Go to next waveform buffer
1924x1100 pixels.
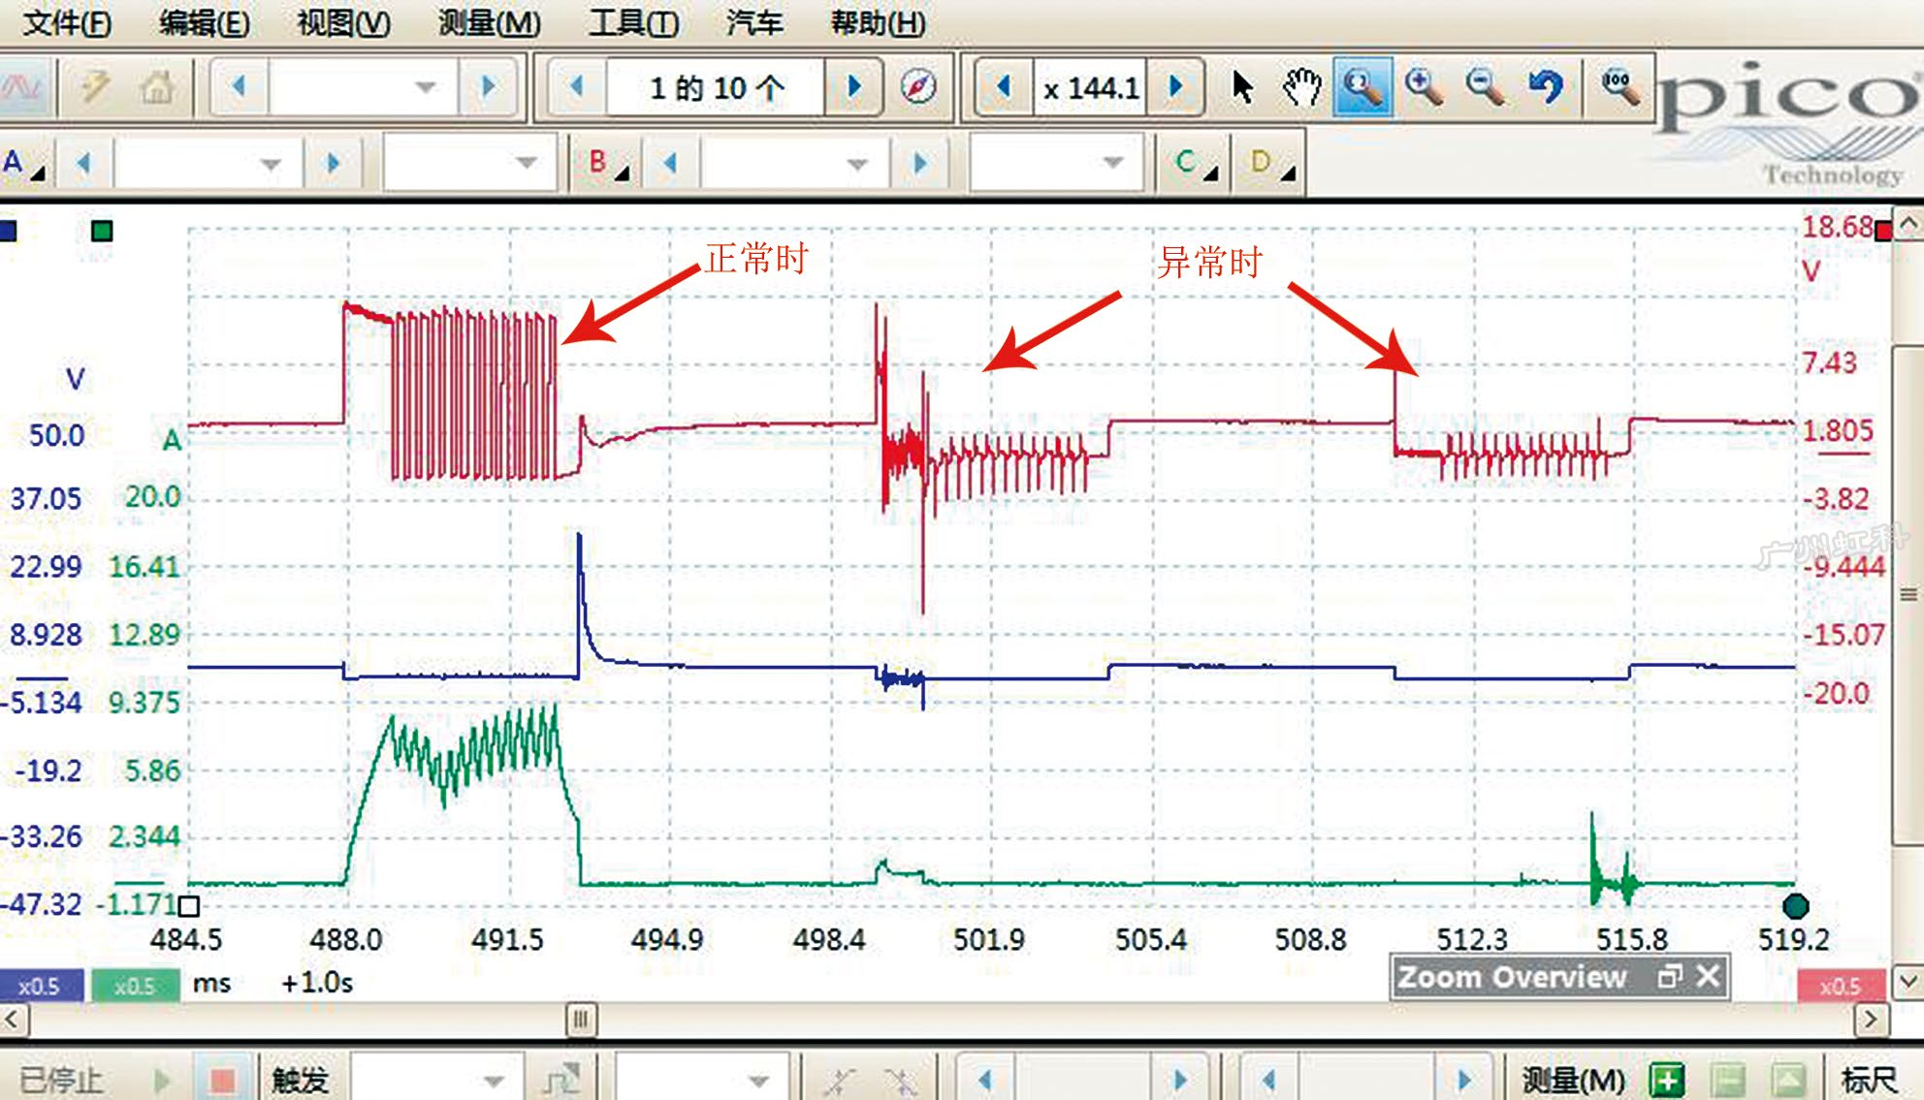(854, 87)
